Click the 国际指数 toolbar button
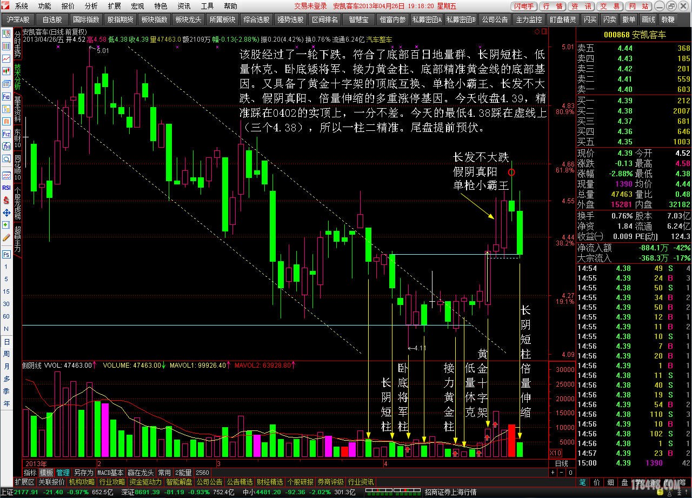Image resolution: width=692 pixels, height=498 pixels. (86, 19)
